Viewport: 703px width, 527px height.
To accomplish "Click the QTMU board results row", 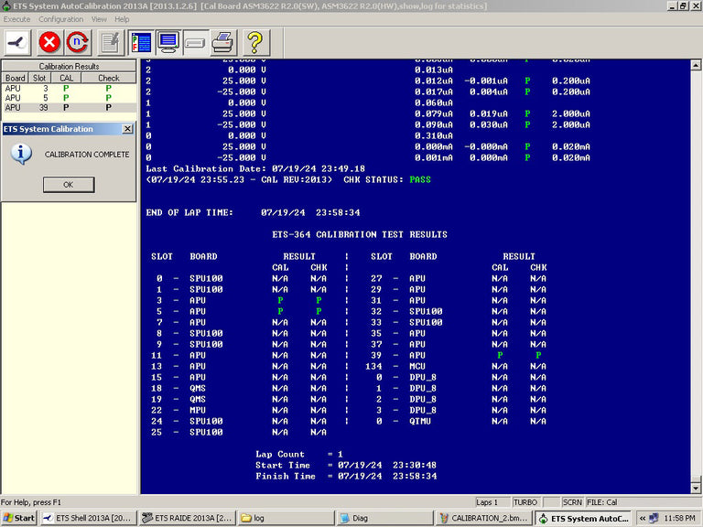I will click(x=461, y=422).
